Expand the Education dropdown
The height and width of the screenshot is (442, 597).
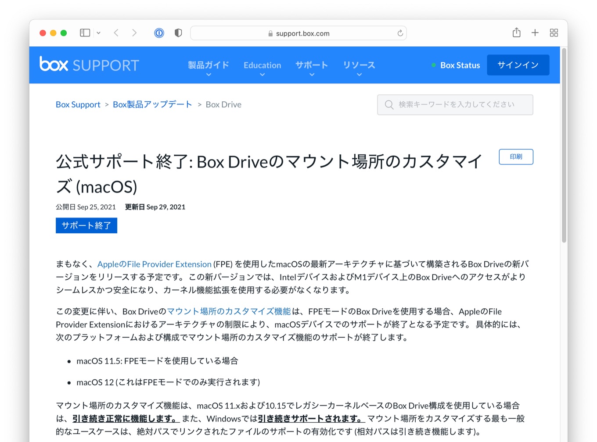pos(262,64)
